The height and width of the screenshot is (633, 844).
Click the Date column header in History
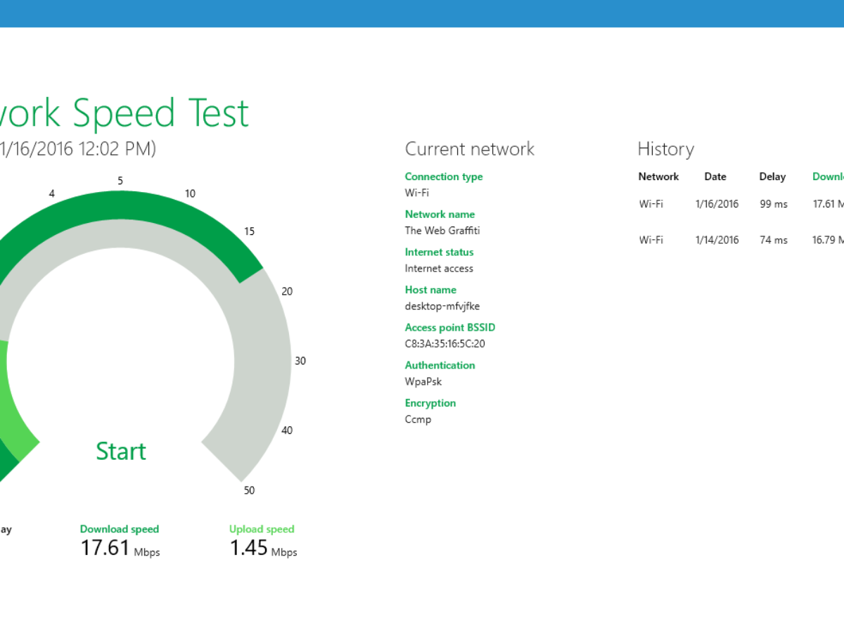click(x=715, y=177)
